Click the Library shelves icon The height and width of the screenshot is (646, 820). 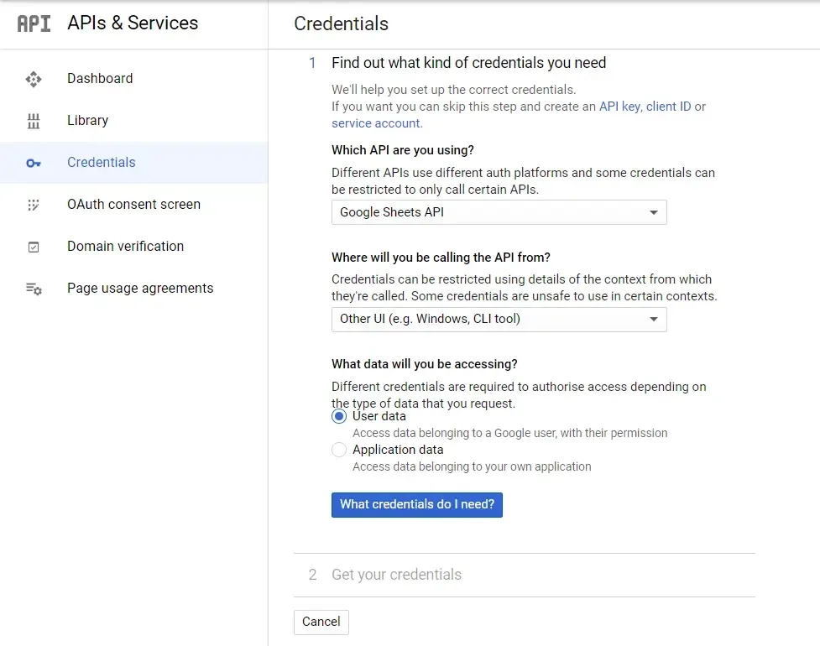[34, 121]
